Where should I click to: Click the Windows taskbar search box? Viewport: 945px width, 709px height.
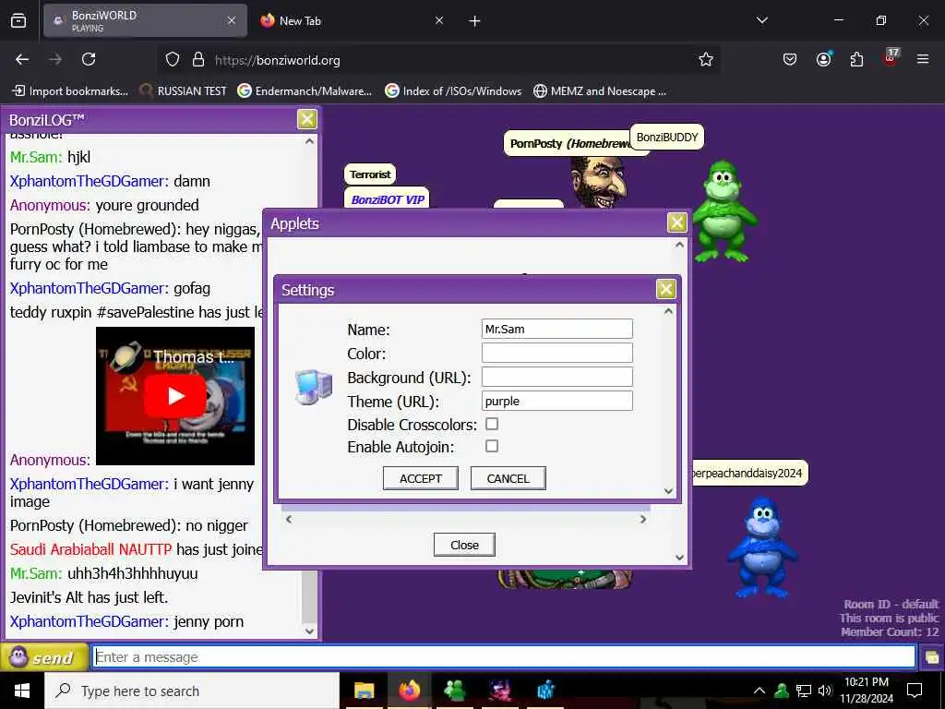192,691
